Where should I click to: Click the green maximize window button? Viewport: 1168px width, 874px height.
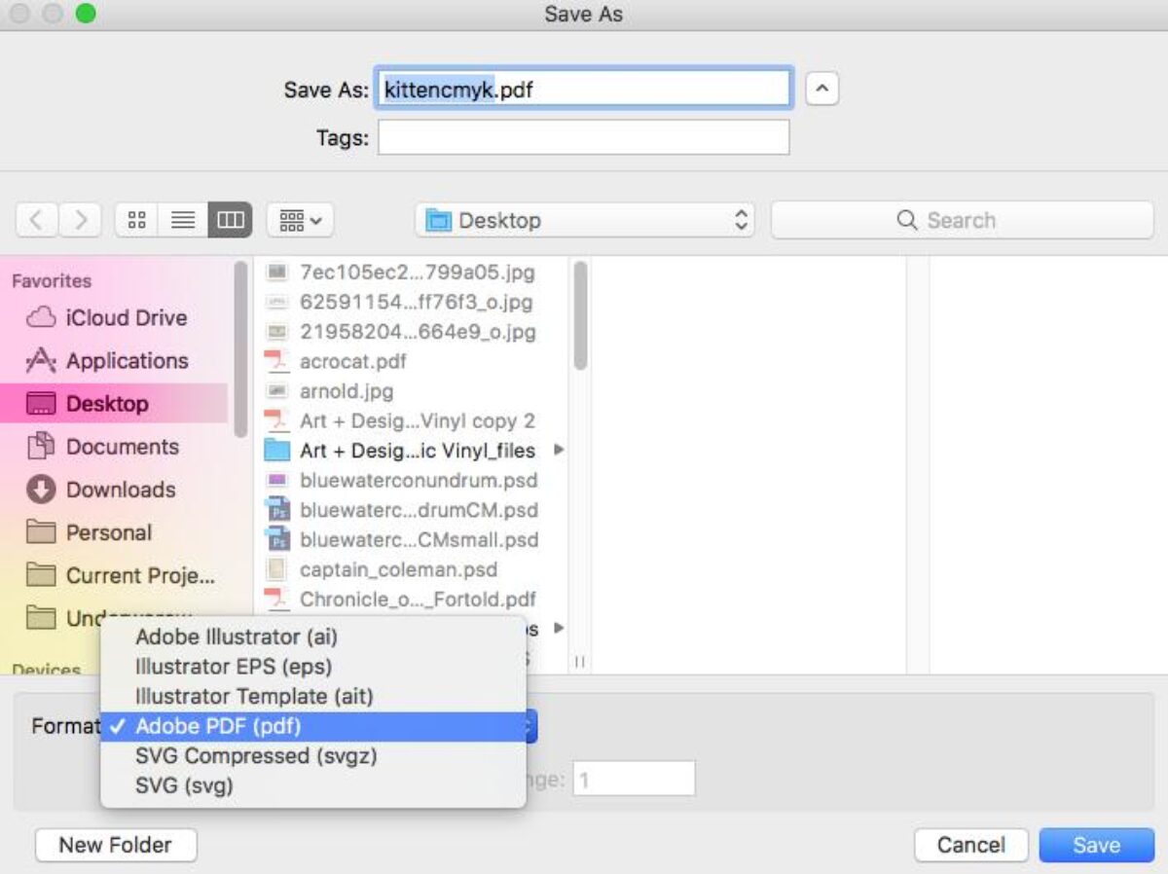[x=86, y=14]
